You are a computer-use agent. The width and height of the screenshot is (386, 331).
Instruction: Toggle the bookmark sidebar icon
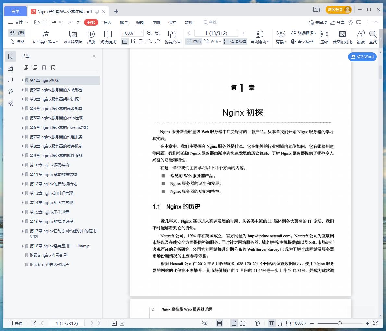pyautogui.click(x=10, y=56)
